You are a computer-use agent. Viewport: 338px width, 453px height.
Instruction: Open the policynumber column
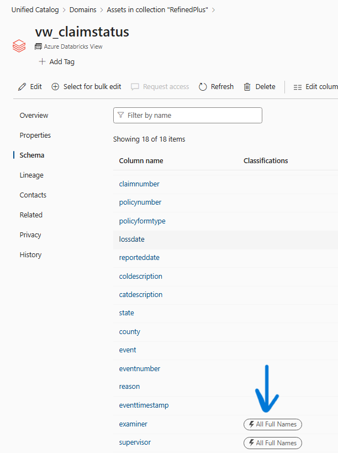coord(140,202)
